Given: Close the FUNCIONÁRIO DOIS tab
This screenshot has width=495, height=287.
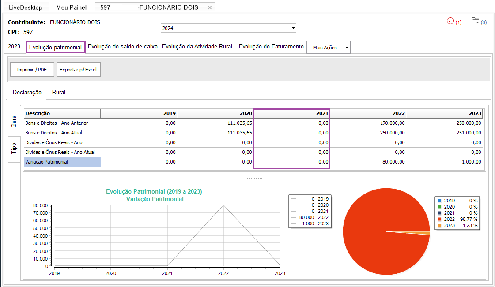Looking at the screenshot, I should pyautogui.click(x=210, y=7).
